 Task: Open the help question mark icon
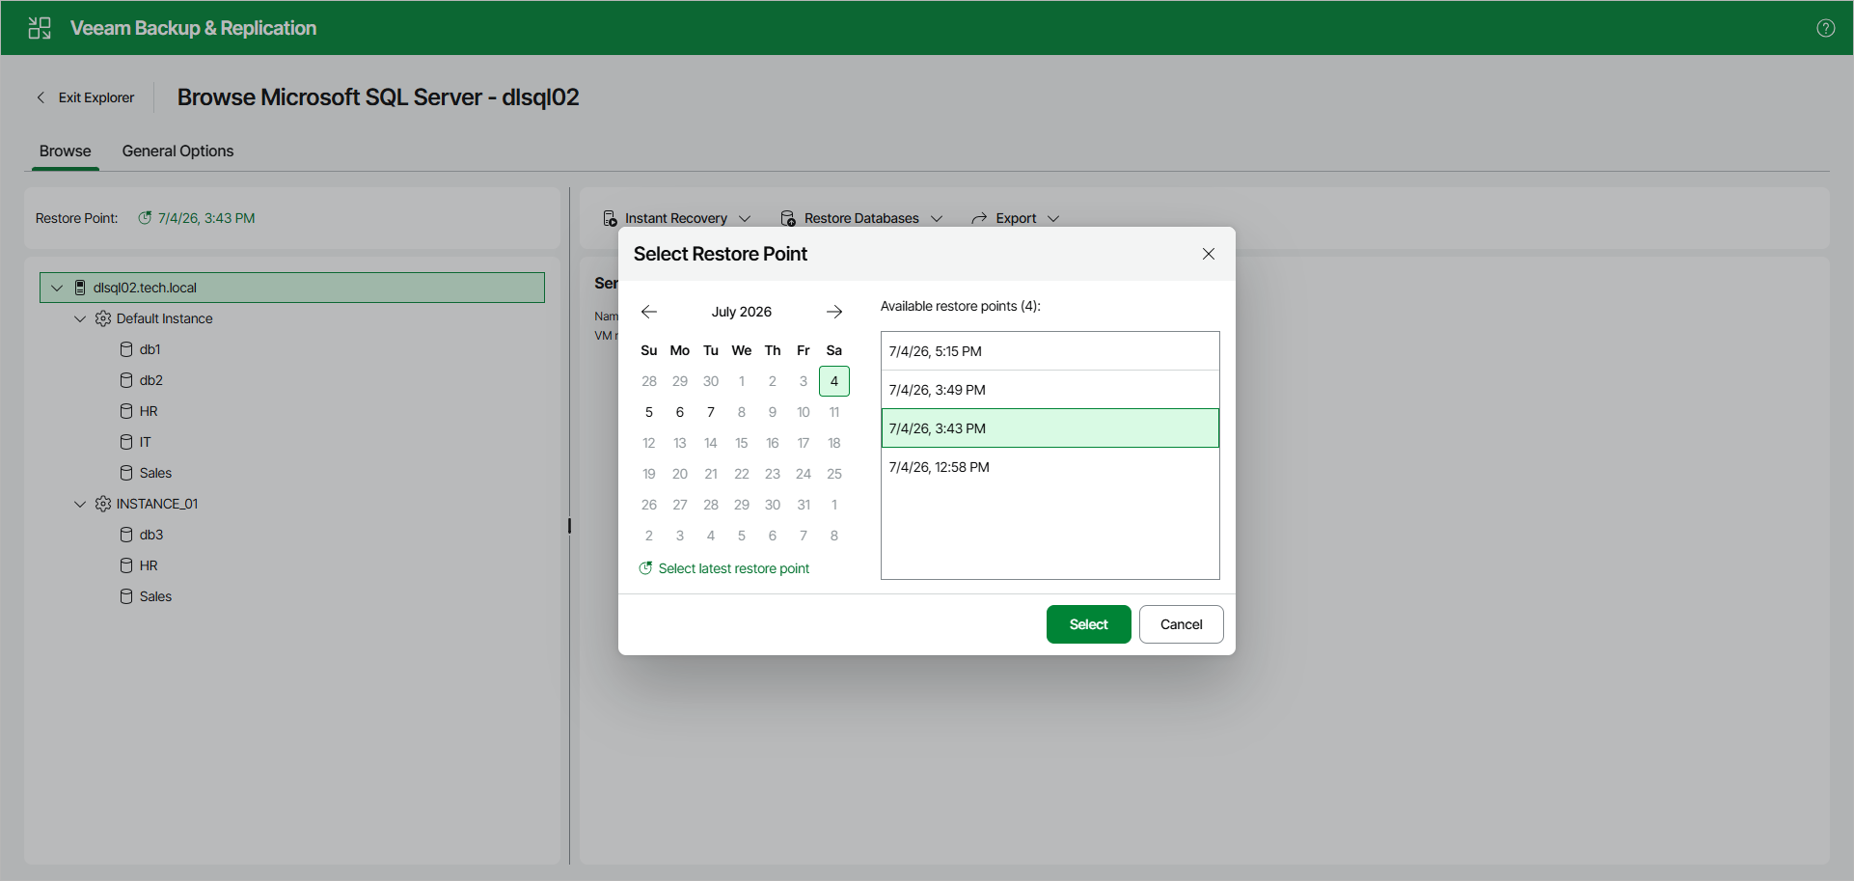[x=1825, y=28]
